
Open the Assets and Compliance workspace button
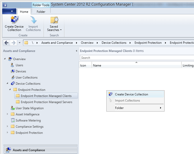point(40,150)
